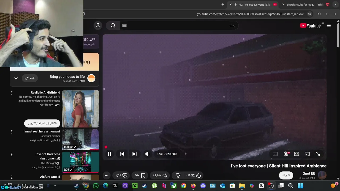Toggle subtitles/captions button in player
This screenshot has width=340, height=191.
[x=275, y=154]
